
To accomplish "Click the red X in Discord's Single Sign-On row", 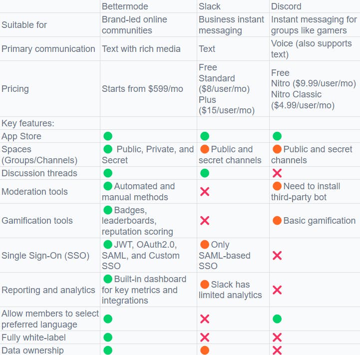I will tap(277, 256).
